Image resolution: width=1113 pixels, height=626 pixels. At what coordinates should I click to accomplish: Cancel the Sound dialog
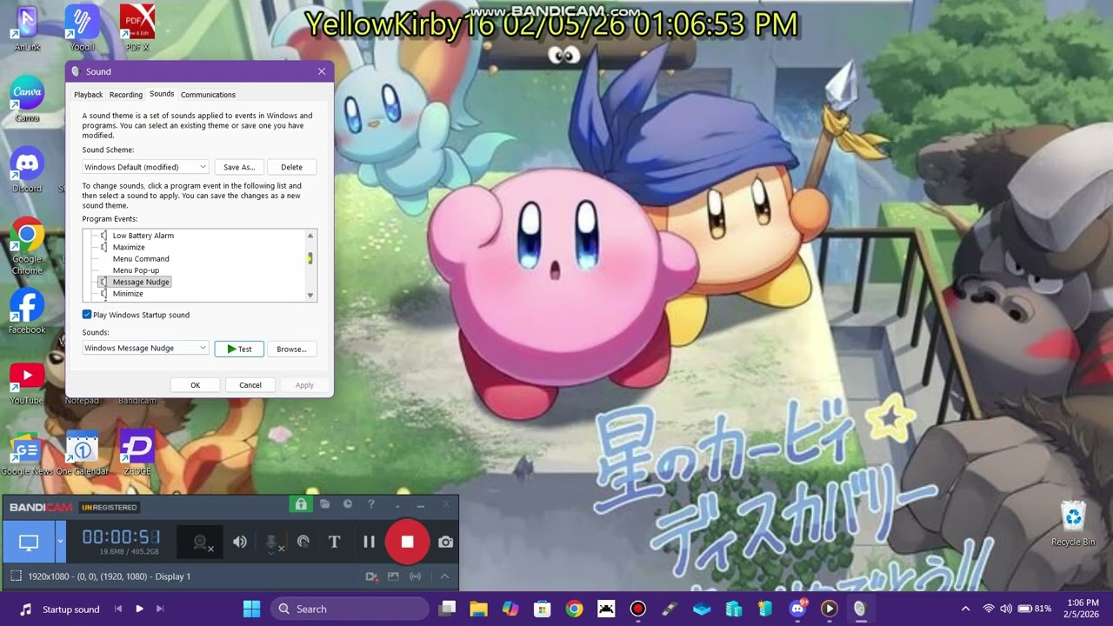coord(250,385)
